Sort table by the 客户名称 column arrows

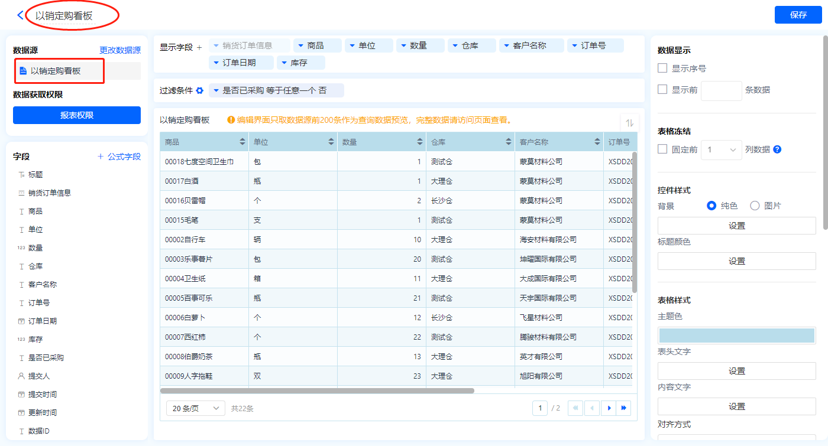(597, 142)
